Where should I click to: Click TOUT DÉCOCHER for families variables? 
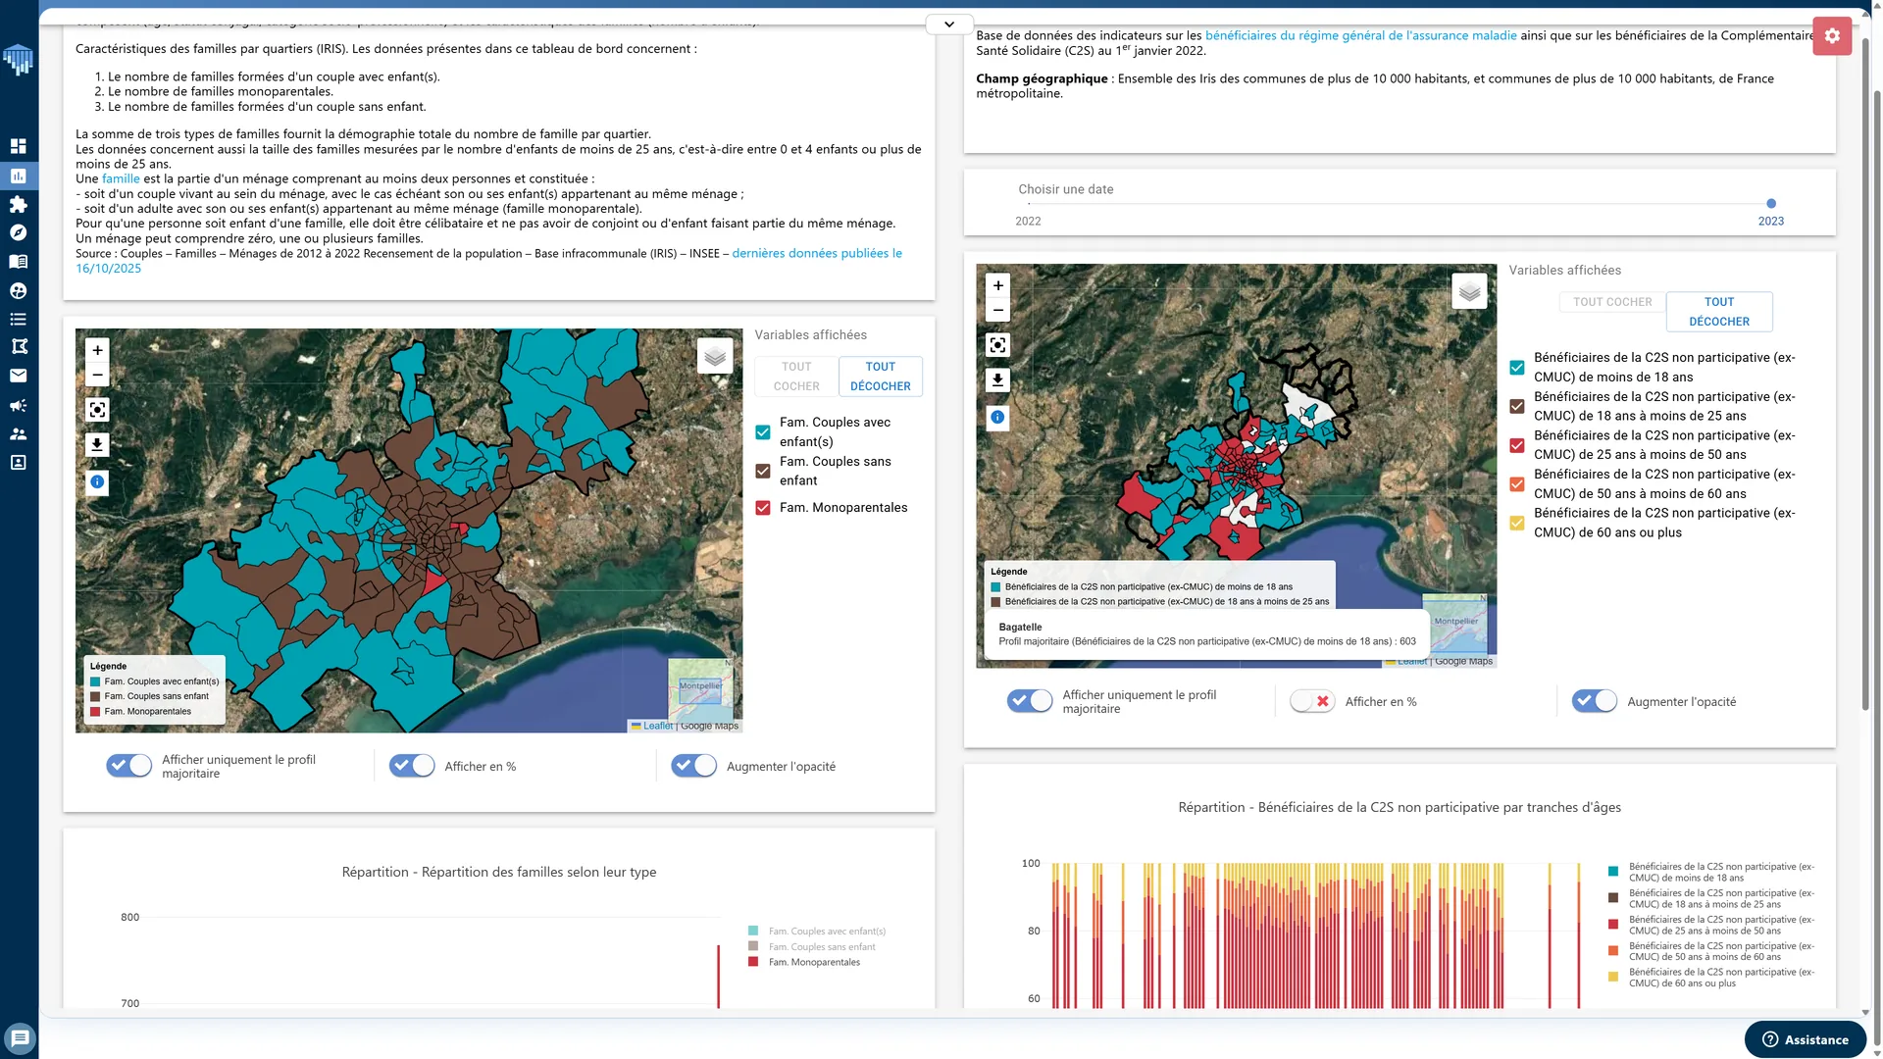[x=881, y=377]
